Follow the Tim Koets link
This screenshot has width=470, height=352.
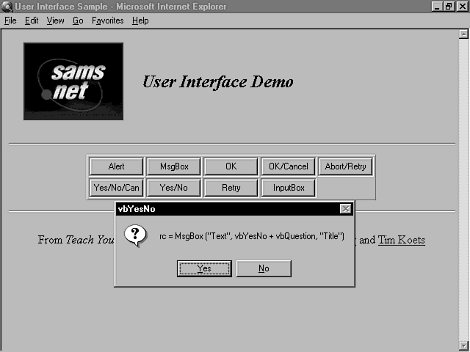(x=401, y=240)
